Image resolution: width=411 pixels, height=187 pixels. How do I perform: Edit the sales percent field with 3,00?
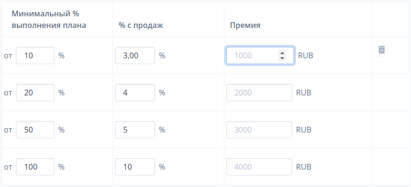135,55
